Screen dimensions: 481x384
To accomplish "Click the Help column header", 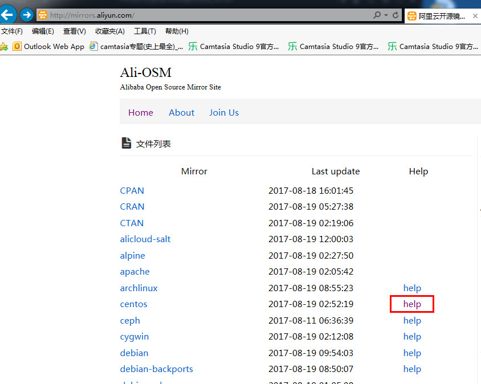I will [418, 171].
